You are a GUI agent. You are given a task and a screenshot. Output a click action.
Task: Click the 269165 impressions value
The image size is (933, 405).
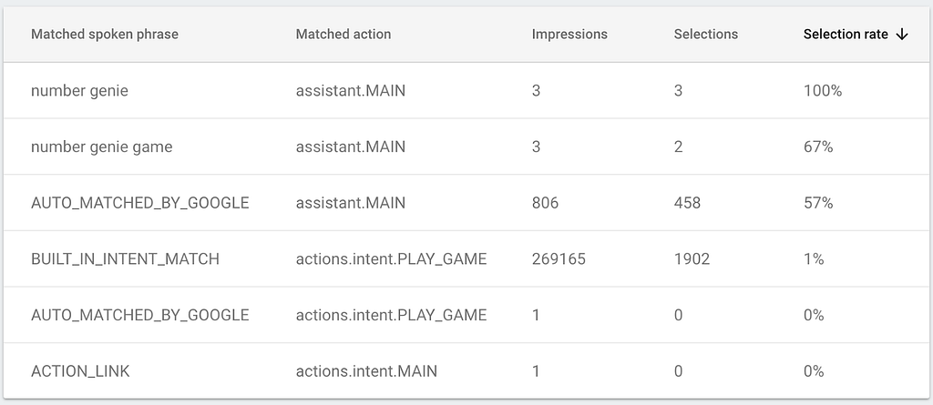[559, 259]
